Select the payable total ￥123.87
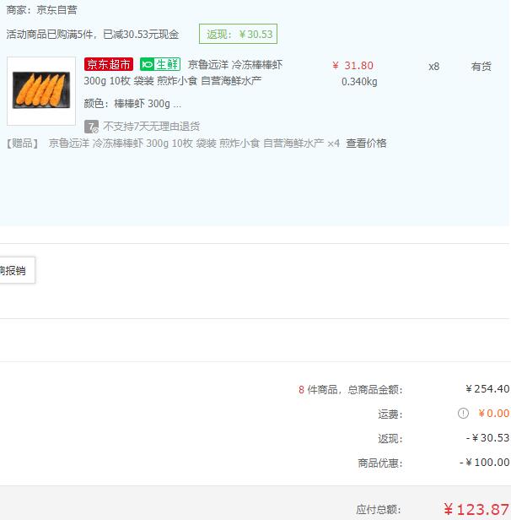 pyautogui.click(x=476, y=509)
